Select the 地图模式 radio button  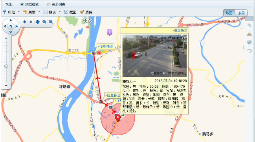22,4
